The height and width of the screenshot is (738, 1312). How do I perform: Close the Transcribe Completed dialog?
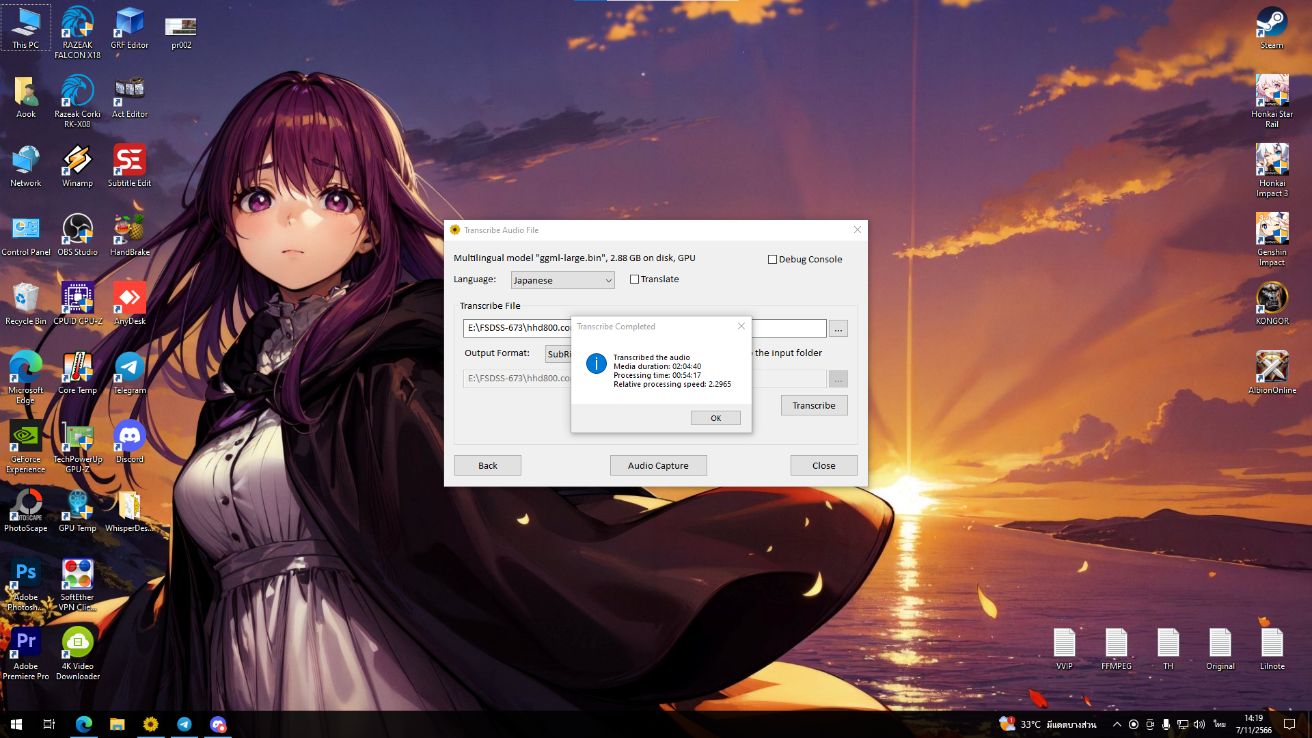coord(741,326)
